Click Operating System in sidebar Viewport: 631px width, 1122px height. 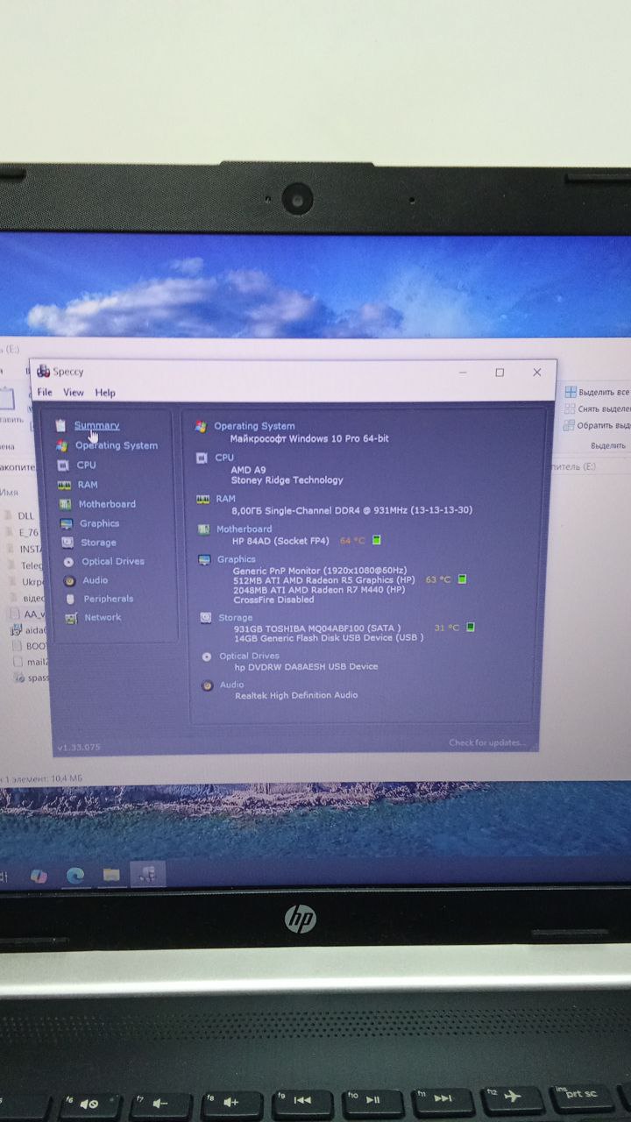(116, 445)
